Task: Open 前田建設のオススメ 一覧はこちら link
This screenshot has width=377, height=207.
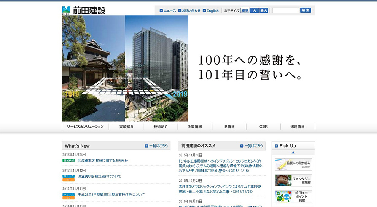Action: (x=252, y=146)
